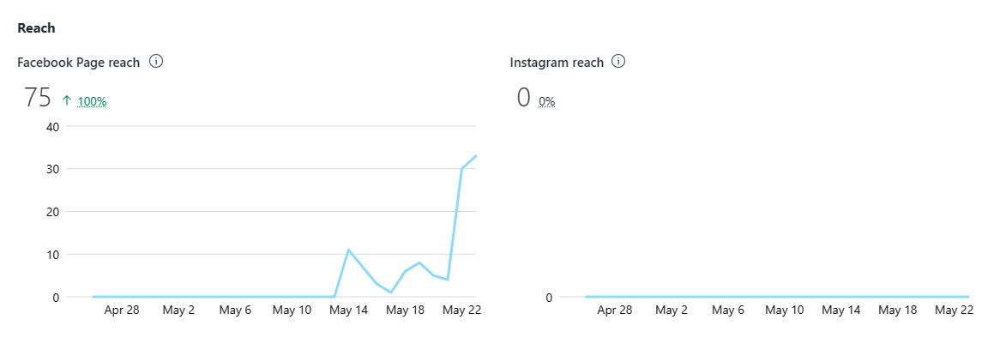This screenshot has width=1006, height=356.
Task: Click the 30 y-axis label on Facebook chart
Action: pyautogui.click(x=52, y=169)
